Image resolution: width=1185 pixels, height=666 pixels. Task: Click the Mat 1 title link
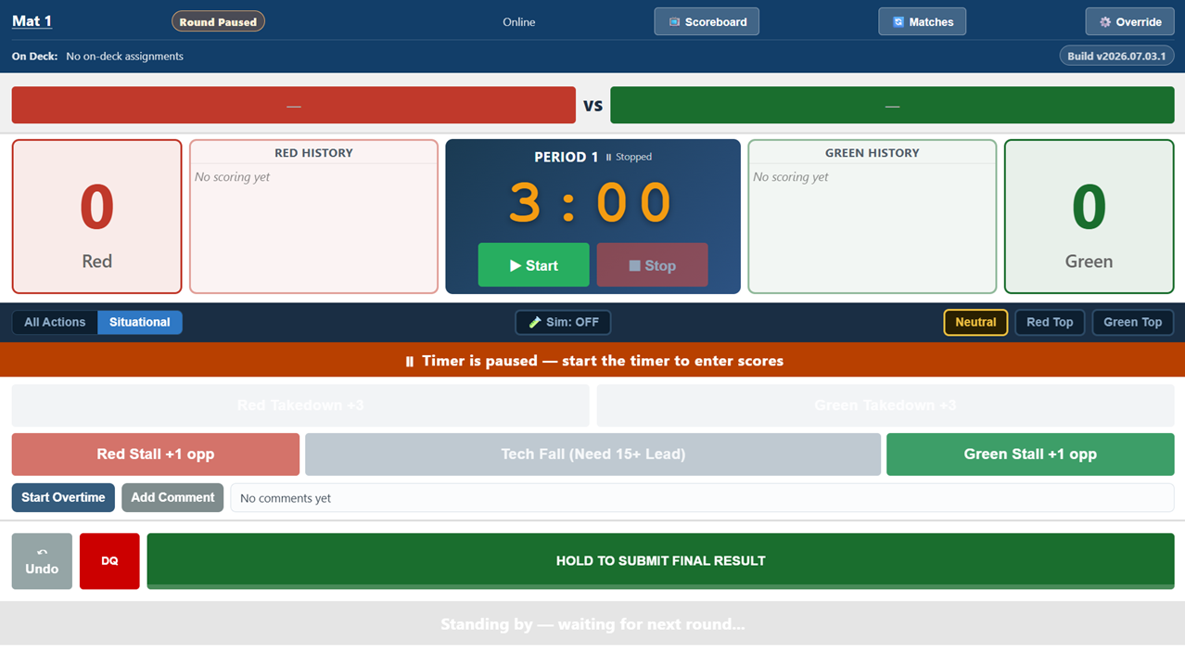point(32,20)
